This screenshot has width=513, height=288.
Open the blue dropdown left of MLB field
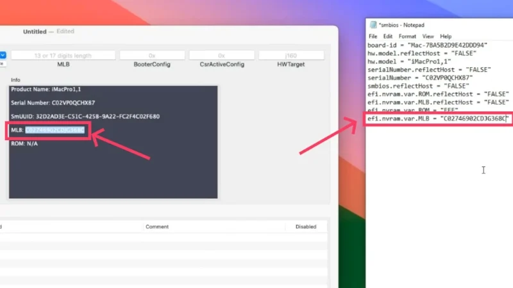click(x=3, y=55)
